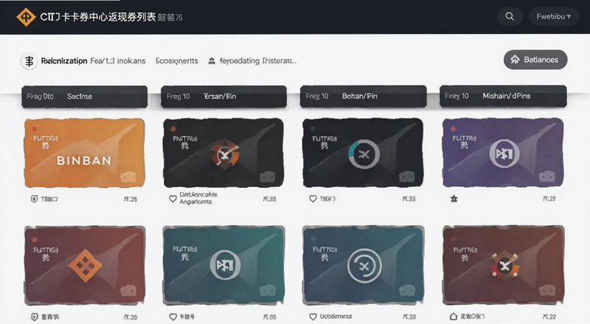
Task: Click the circular logo on purple card
Action: coord(504,154)
